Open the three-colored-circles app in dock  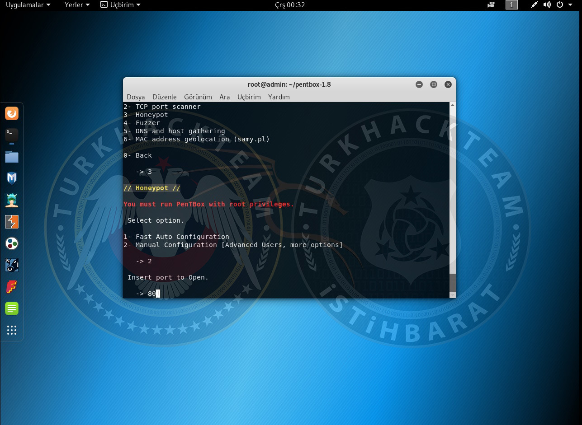12,243
